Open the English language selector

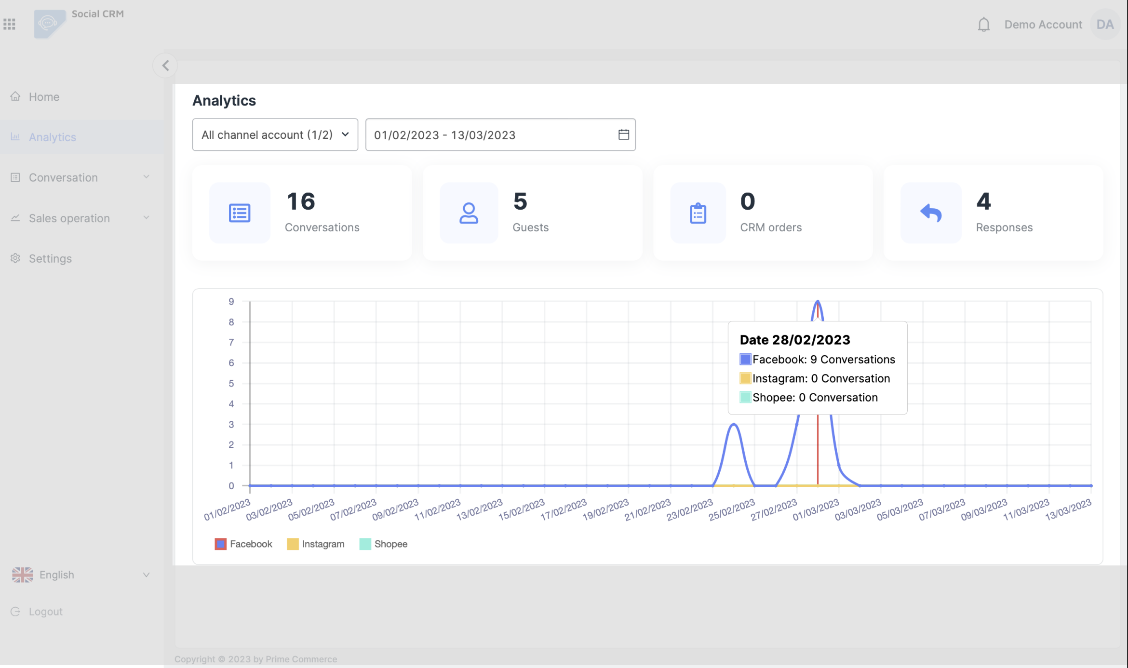[80, 575]
